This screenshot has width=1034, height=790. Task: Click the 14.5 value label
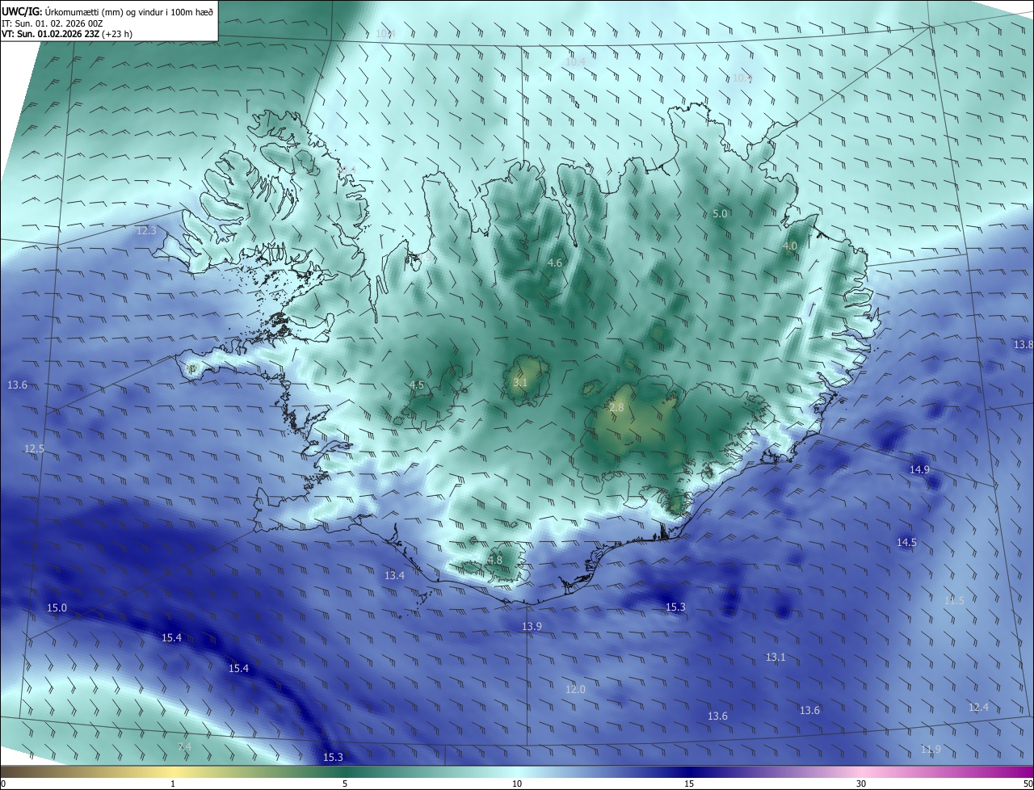[x=907, y=542]
